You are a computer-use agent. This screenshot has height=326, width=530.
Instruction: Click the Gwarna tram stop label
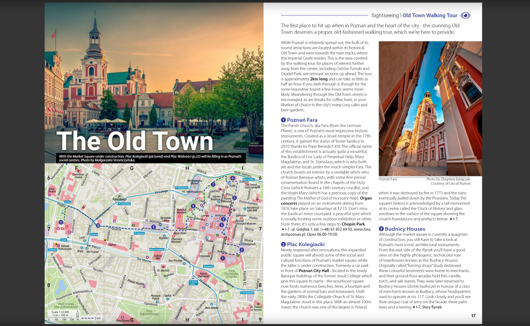pyautogui.click(x=94, y=235)
